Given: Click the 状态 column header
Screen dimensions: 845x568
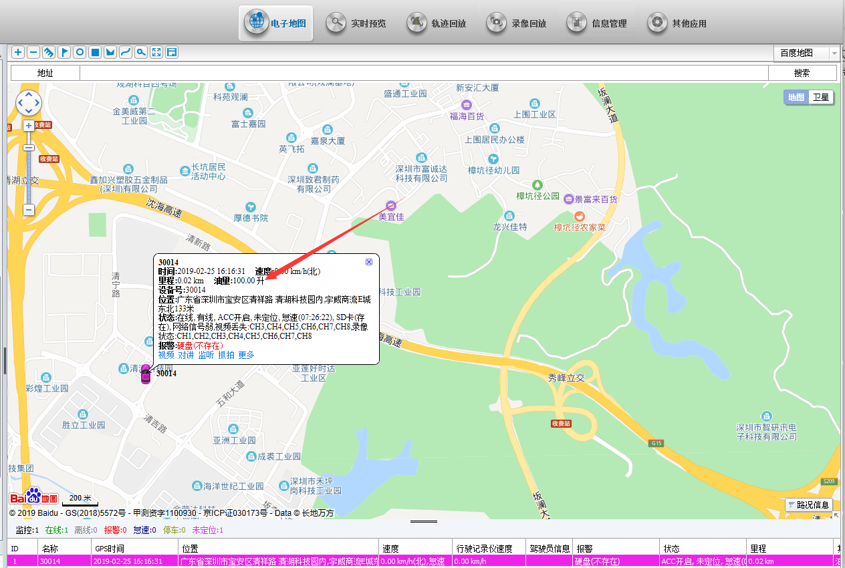Looking at the screenshot, I should pyautogui.click(x=703, y=548).
